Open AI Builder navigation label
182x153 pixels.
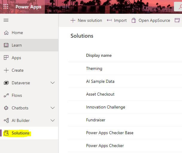click(x=21, y=120)
